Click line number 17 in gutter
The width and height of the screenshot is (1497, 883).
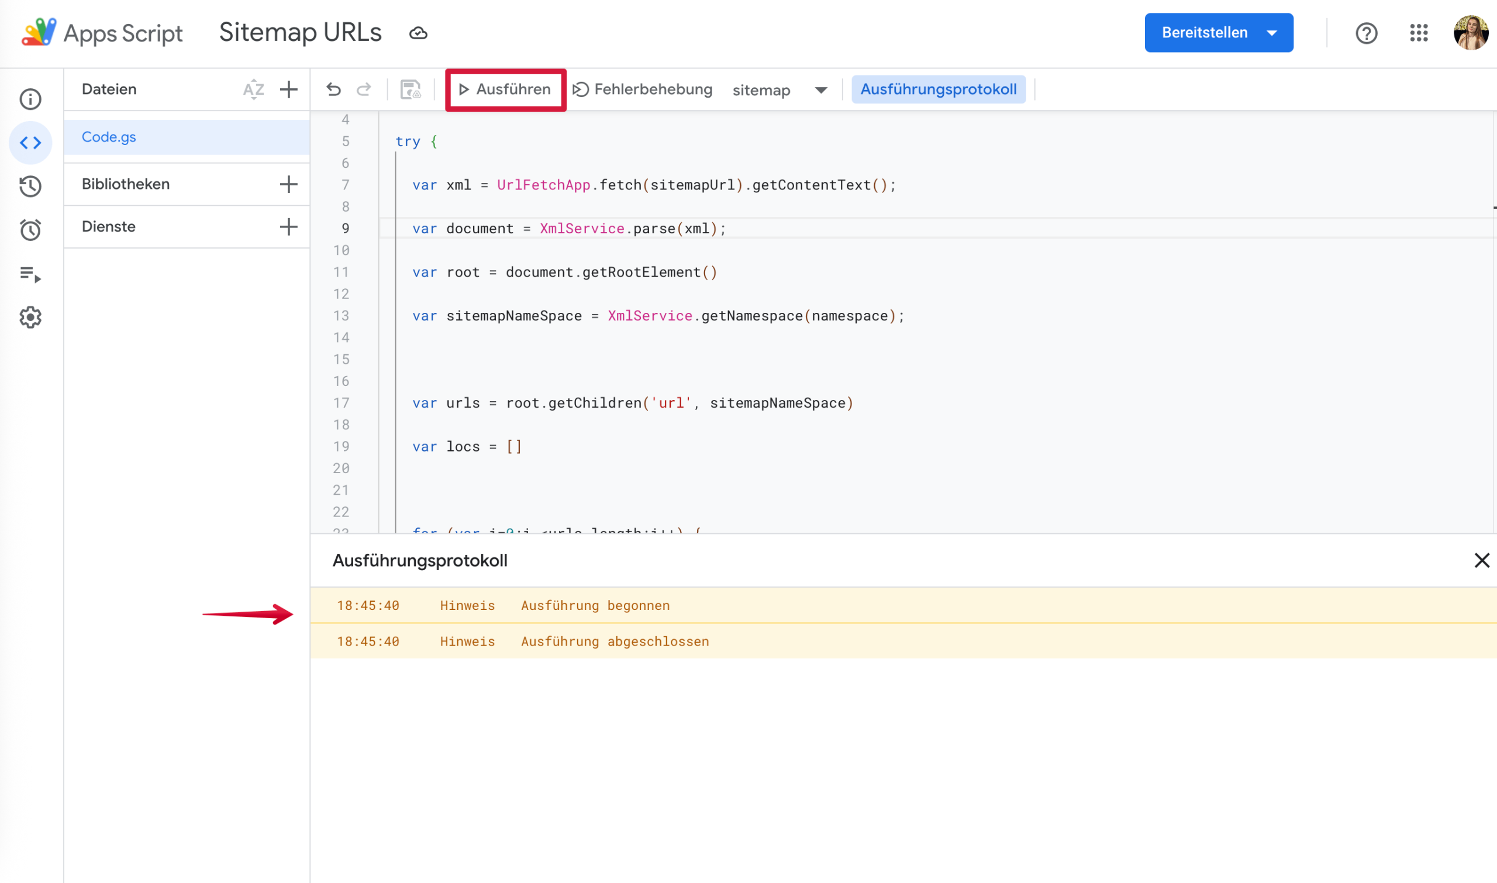coord(341,403)
